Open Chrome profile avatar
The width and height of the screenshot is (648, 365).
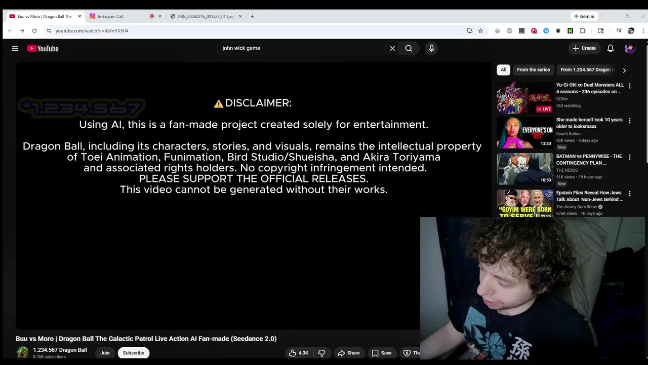coord(631,31)
